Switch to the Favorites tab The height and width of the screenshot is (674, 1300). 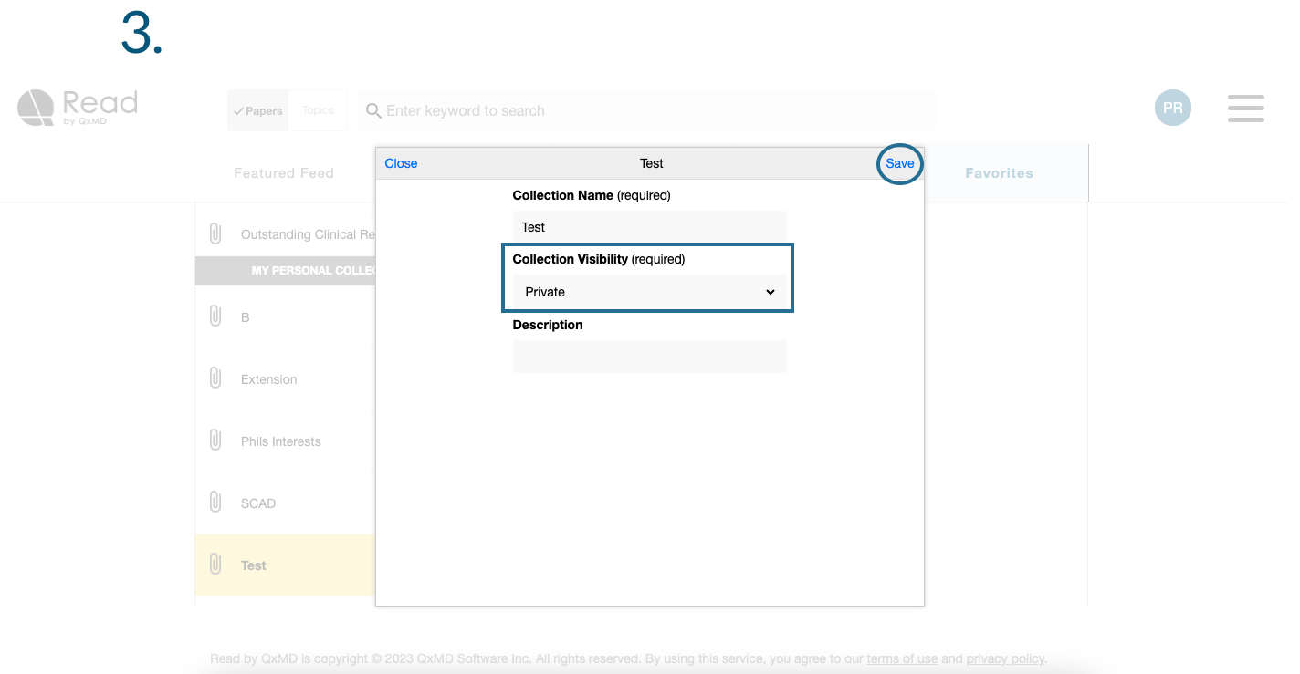click(x=999, y=173)
